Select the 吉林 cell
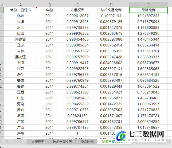This screenshot has height=148, width=172. point(20,51)
